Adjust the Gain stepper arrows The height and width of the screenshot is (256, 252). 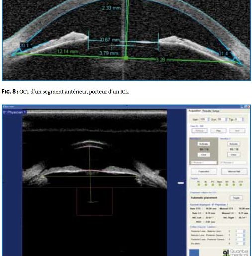pyautogui.click(x=208, y=119)
